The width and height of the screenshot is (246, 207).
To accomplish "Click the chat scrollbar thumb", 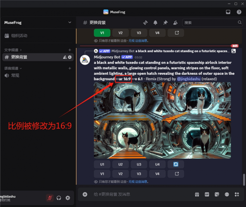I will coord(244,180).
